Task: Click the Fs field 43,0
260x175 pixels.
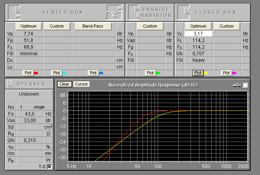Action: click(x=30, y=114)
